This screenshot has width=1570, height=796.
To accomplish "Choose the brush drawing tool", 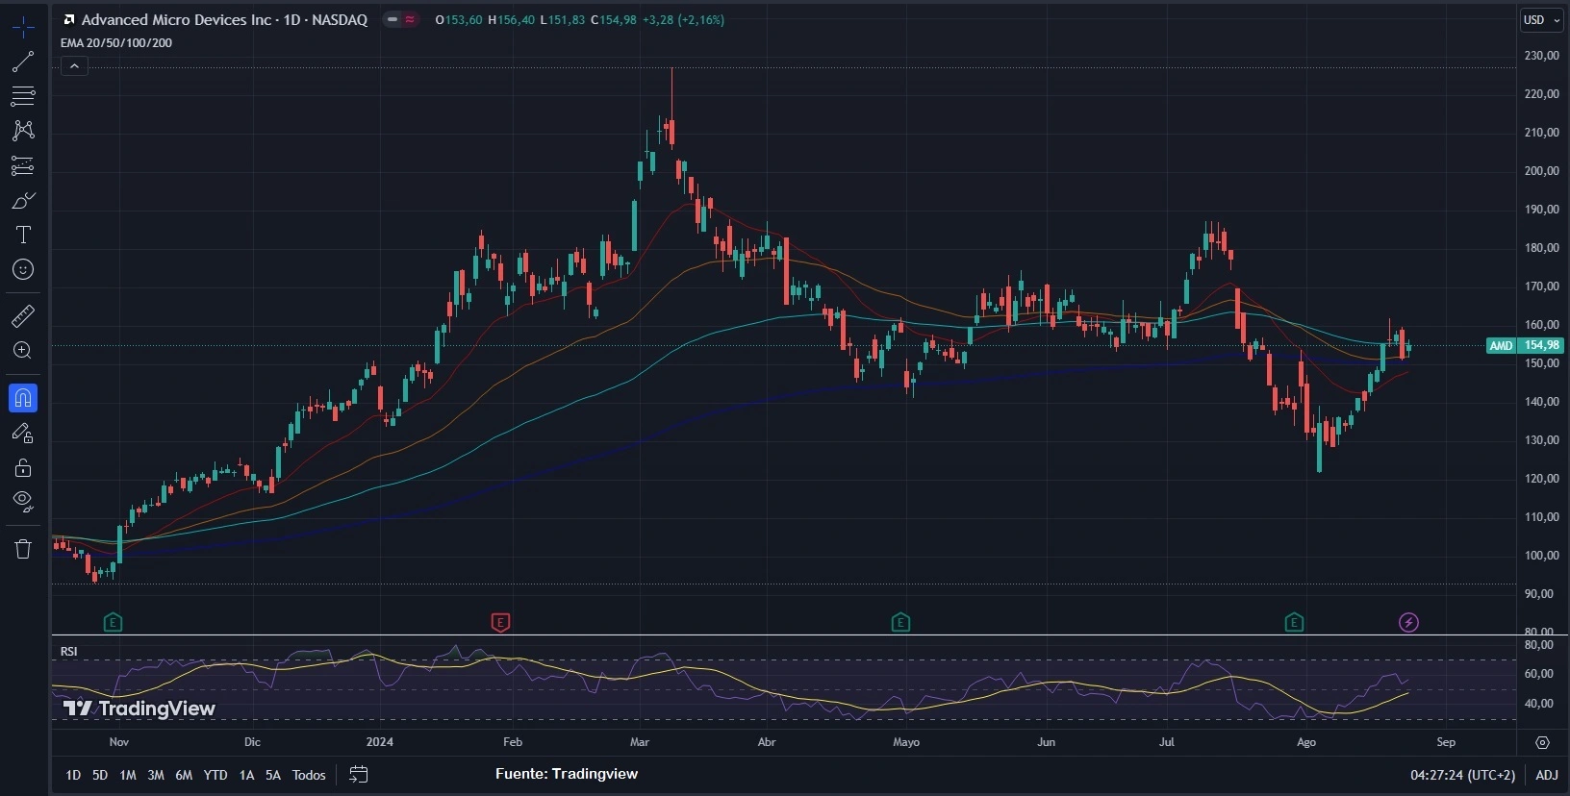I will [23, 201].
